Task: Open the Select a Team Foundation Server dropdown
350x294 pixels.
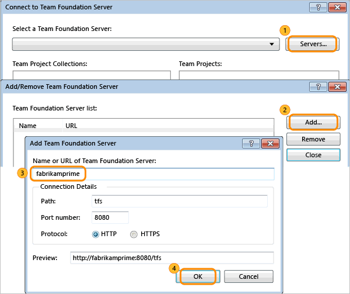Action: pyautogui.click(x=146, y=44)
